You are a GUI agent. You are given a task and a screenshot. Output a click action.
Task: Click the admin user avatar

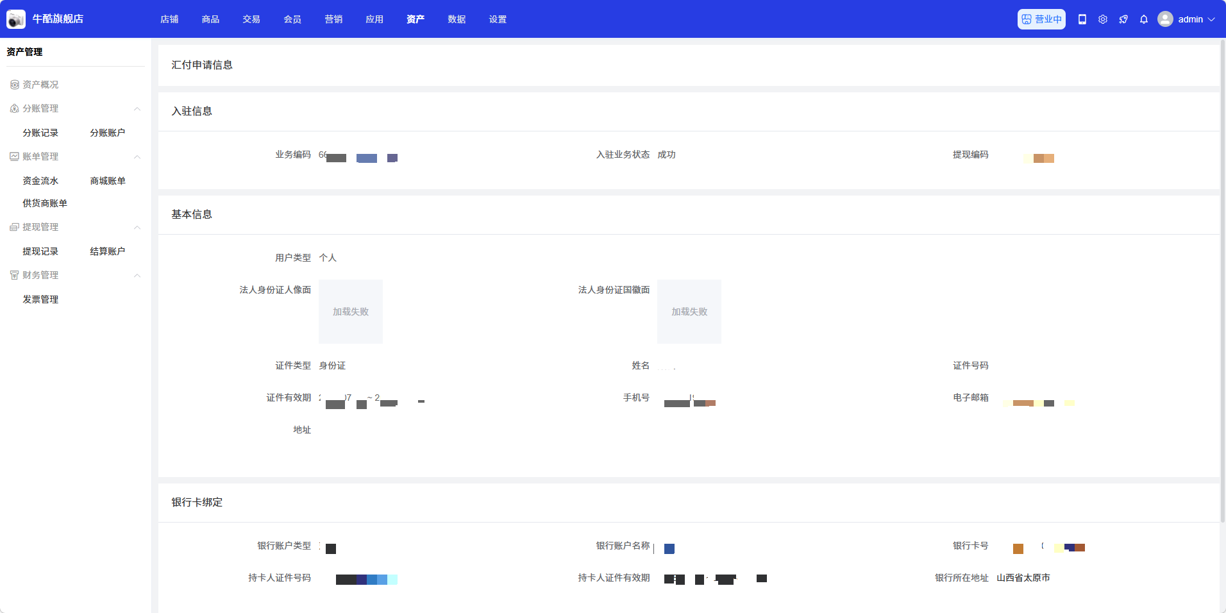(x=1165, y=19)
